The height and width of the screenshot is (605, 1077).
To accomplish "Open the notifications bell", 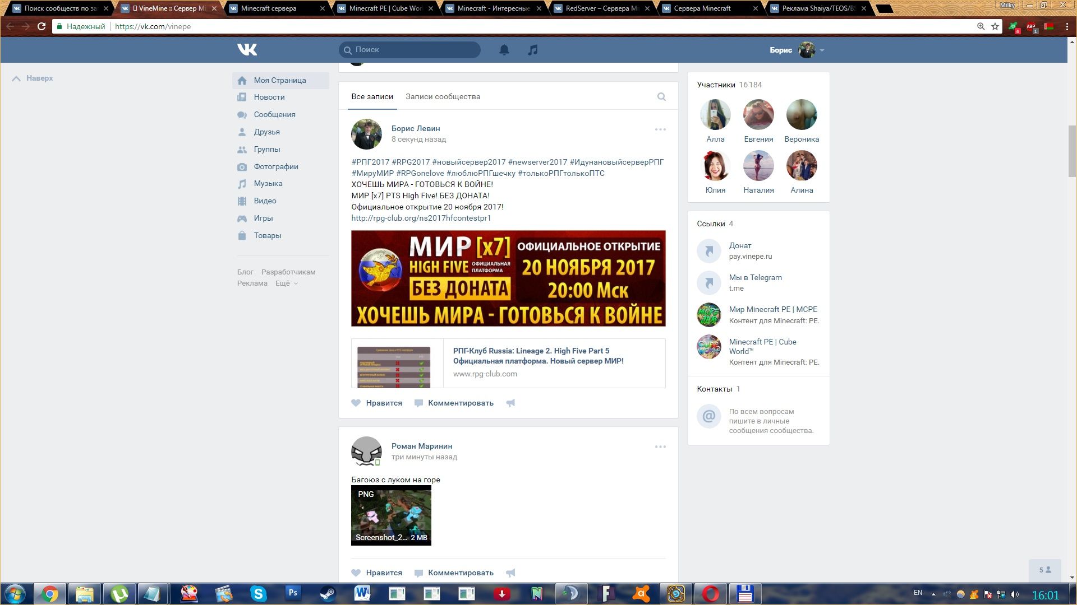I will point(504,50).
